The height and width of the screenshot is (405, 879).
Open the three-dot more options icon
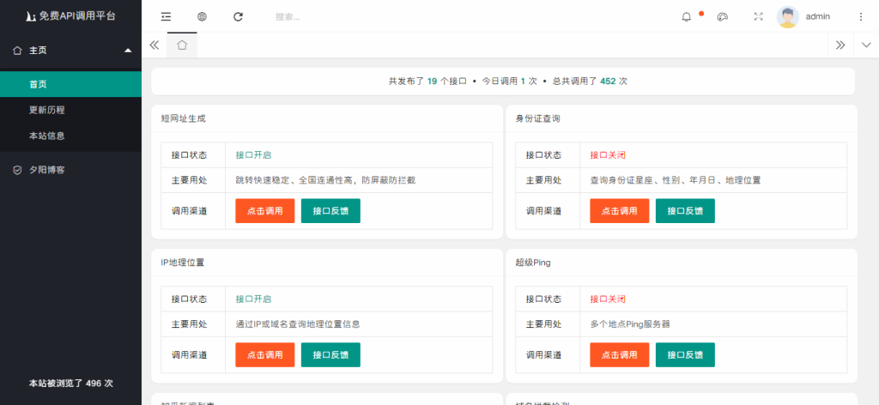point(861,16)
